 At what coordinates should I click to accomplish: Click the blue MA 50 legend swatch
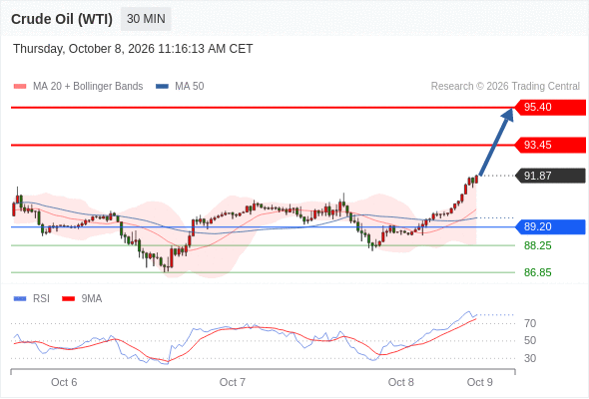point(162,87)
